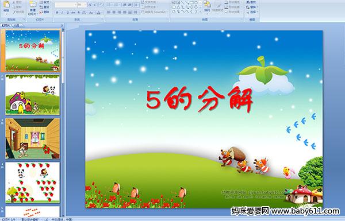Viewport: 345px width, 221px height.
Task: Click the increase font size icon
Action: point(90,5)
